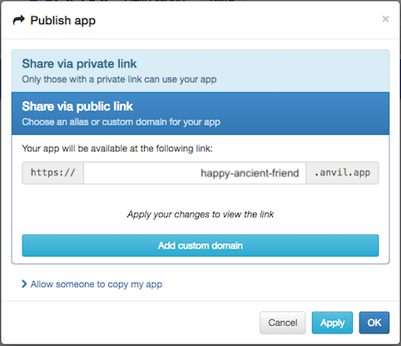The width and height of the screenshot is (401, 346).
Task: Click the 'Share via private link' heading
Action: coord(79,64)
